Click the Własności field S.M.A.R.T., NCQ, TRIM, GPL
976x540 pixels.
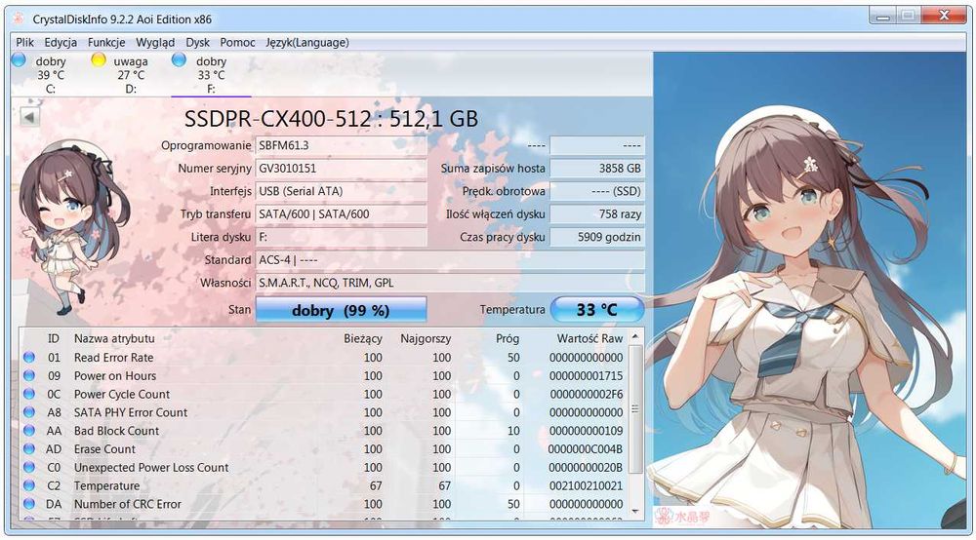click(x=450, y=283)
